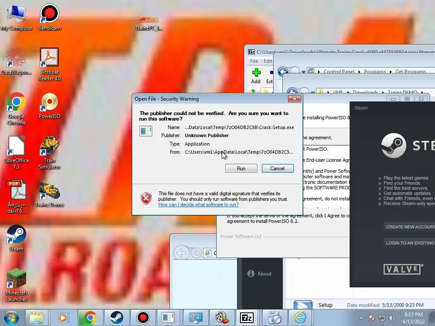Open 'How can I decide what software to run?' link
This screenshot has width=435, height=326.
point(198,205)
